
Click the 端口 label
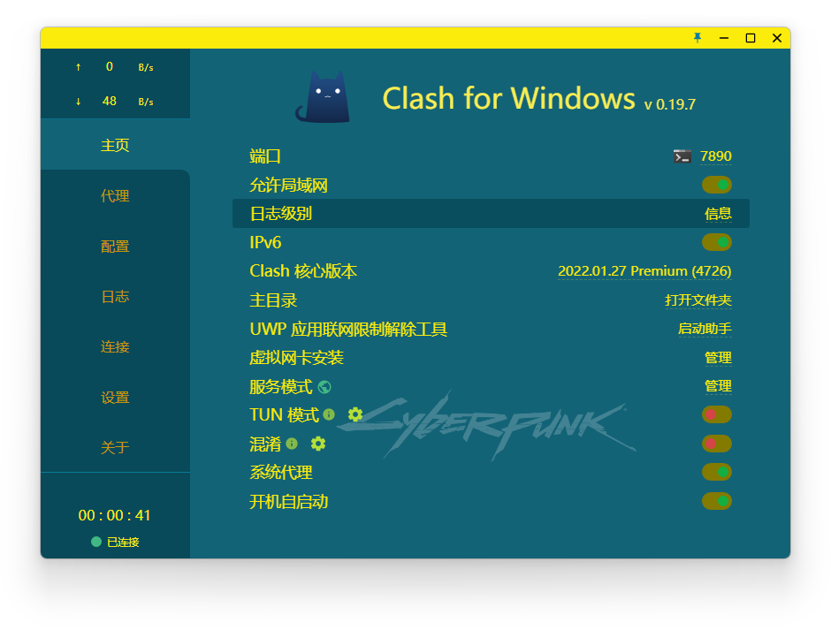pyautogui.click(x=265, y=156)
